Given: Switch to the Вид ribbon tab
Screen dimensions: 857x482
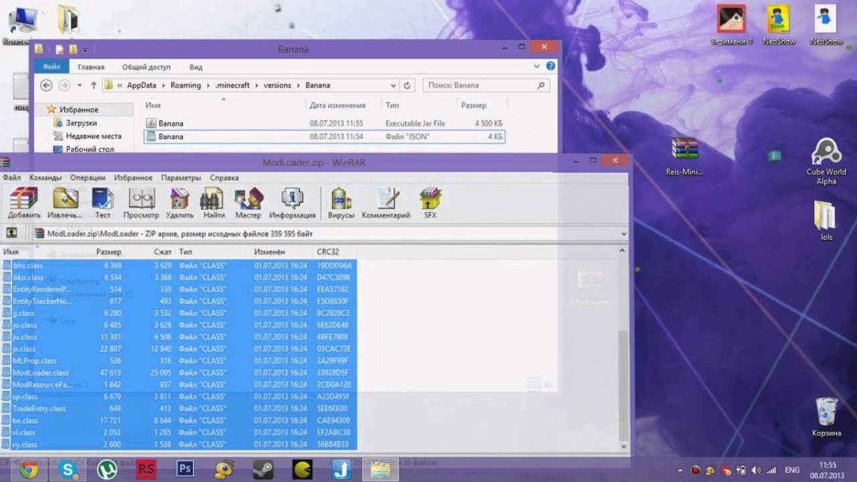Looking at the screenshot, I should [x=196, y=67].
